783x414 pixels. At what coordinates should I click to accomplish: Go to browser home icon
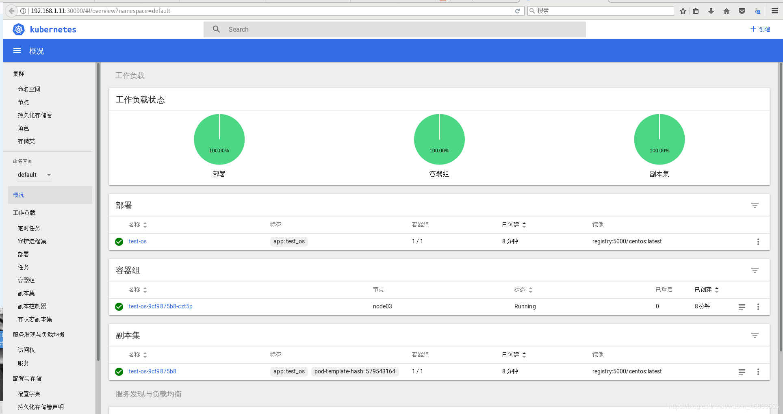point(727,11)
